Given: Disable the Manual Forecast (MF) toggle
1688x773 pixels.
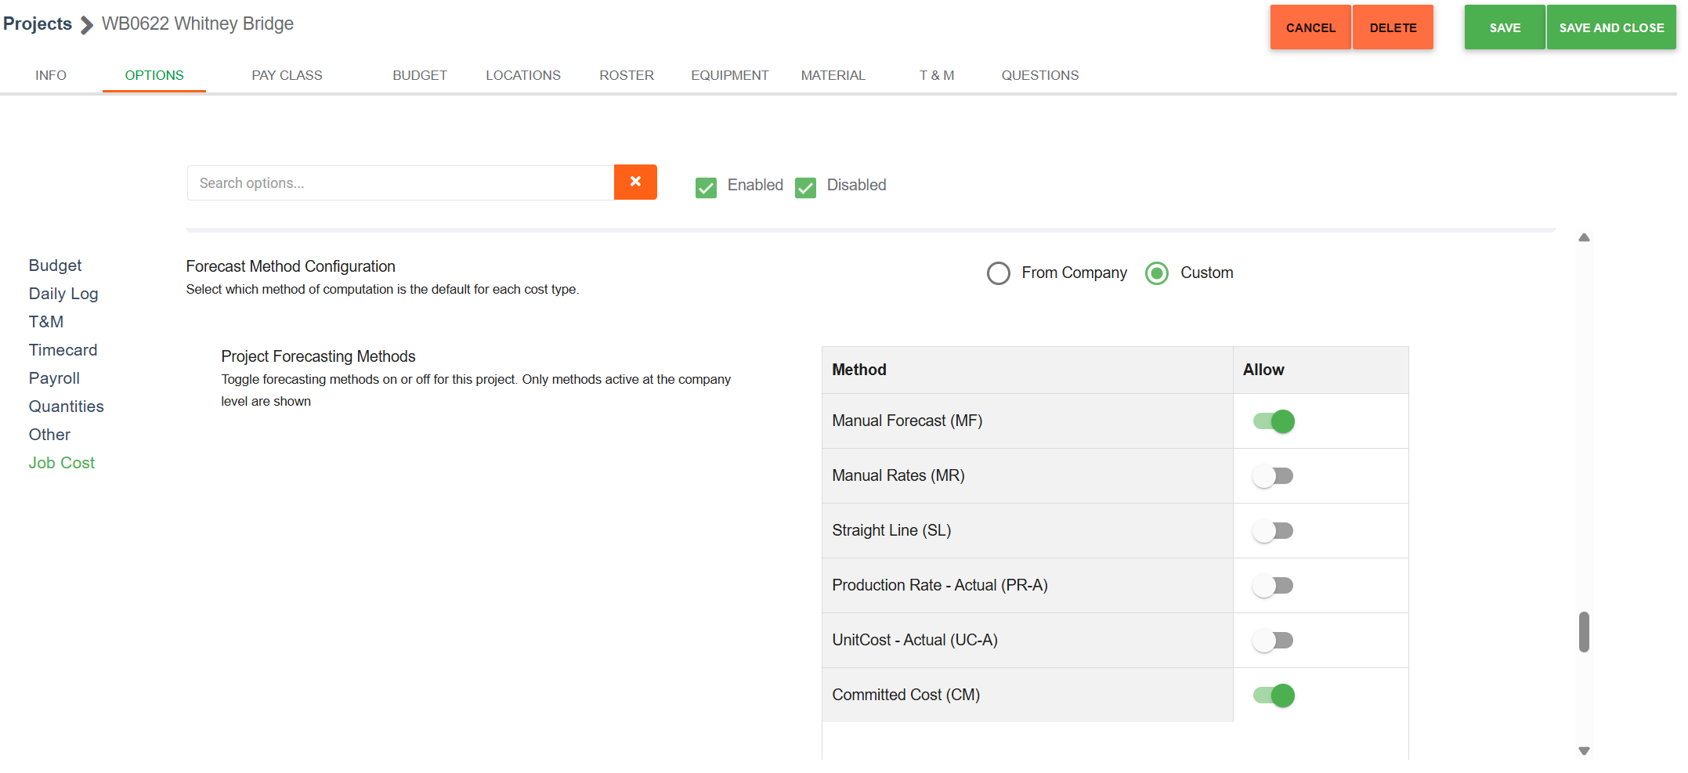Looking at the screenshot, I should coord(1273,421).
